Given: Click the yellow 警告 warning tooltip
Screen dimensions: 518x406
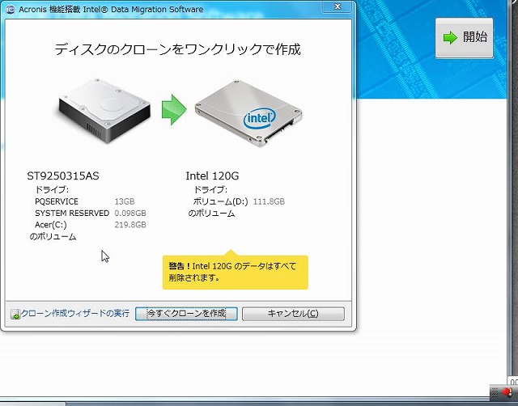Looking at the screenshot, I should (x=236, y=272).
